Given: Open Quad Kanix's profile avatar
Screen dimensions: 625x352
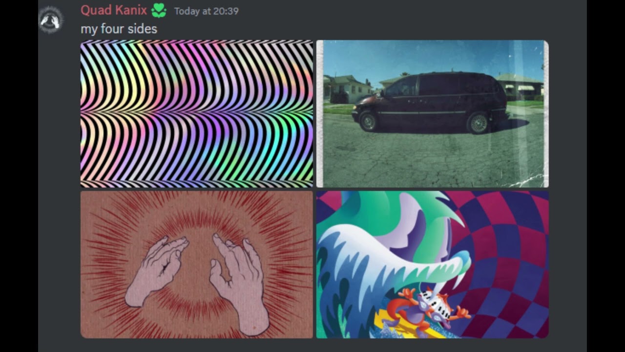Looking at the screenshot, I should click(50, 20).
